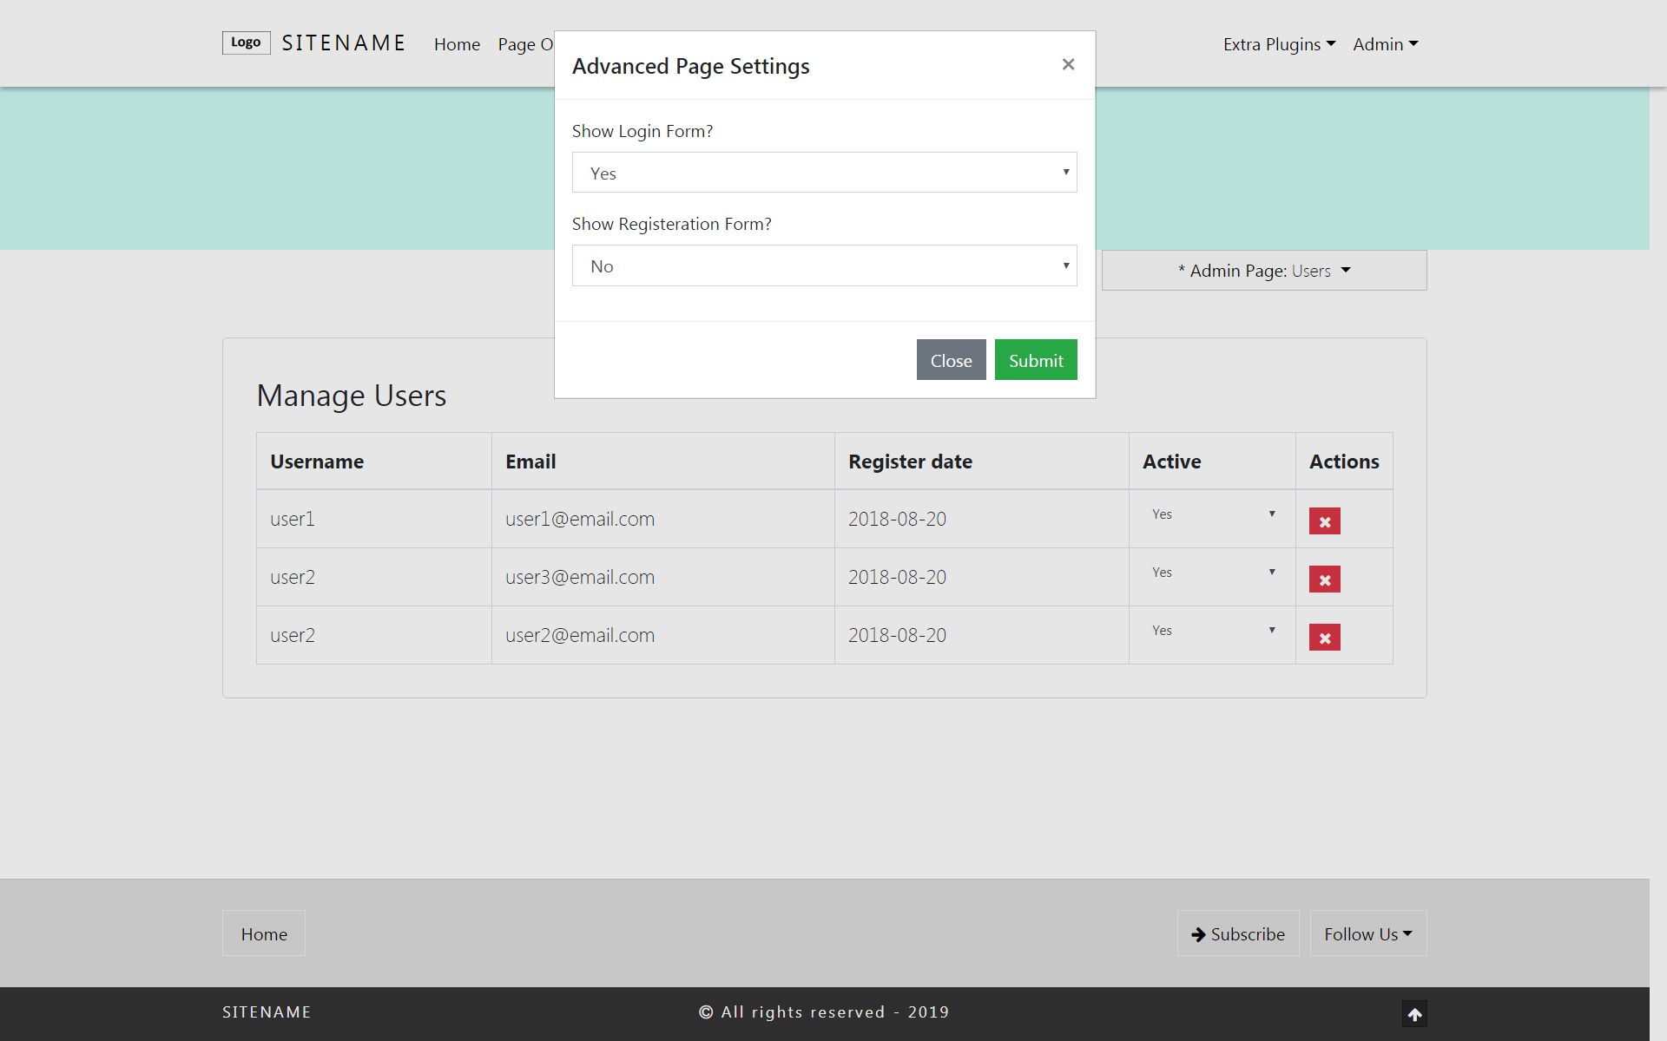Expand the Admin Page: Users dropdown
Image resolution: width=1667 pixels, height=1041 pixels.
(x=1263, y=271)
